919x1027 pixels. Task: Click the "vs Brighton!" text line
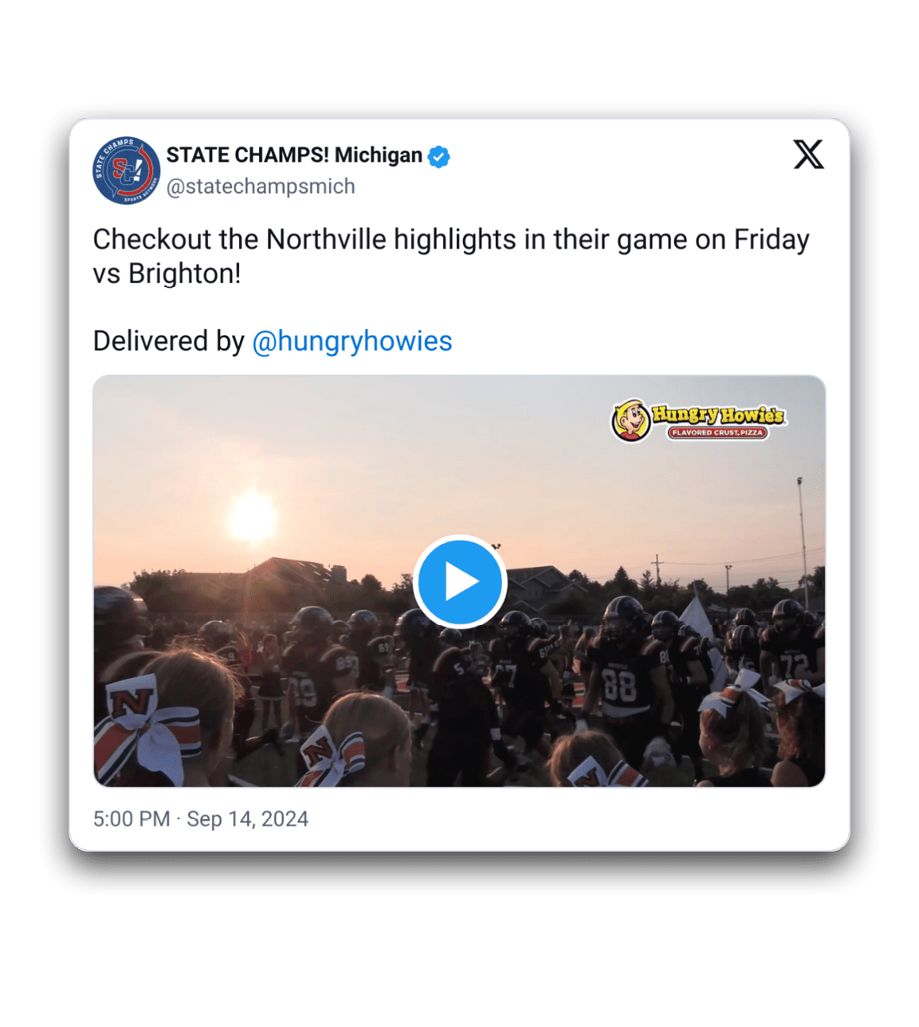tap(167, 273)
